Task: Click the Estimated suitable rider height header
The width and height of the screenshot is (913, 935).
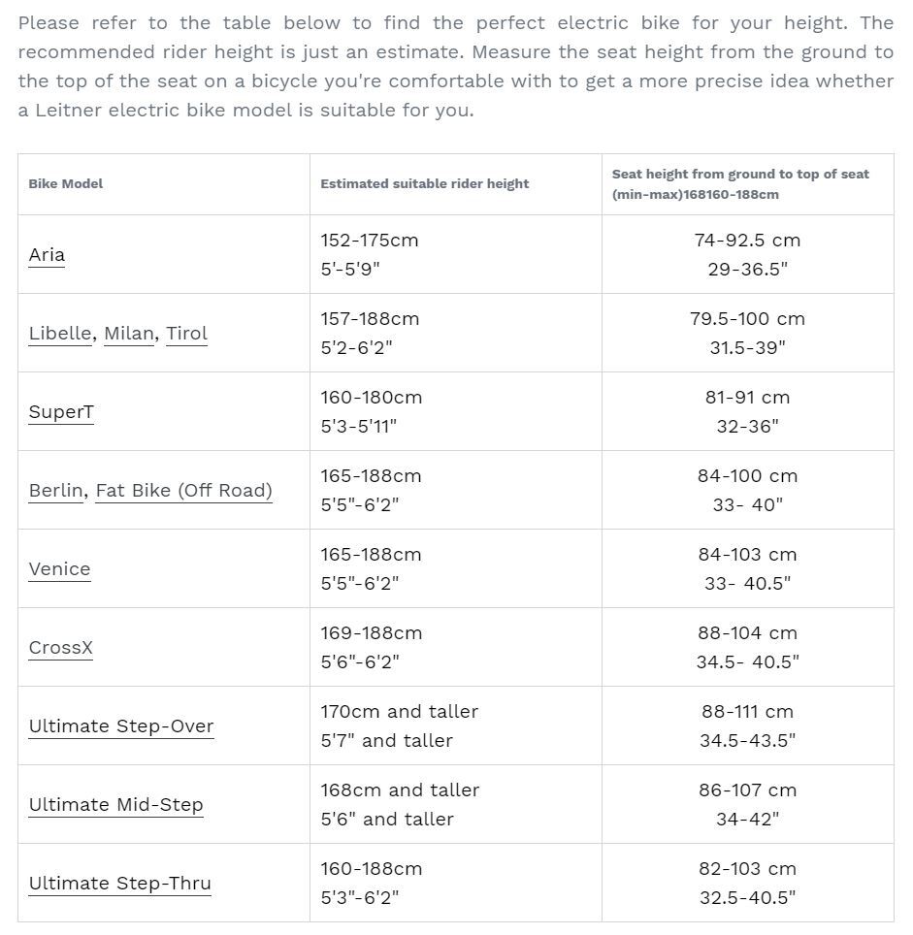Action: tap(425, 183)
